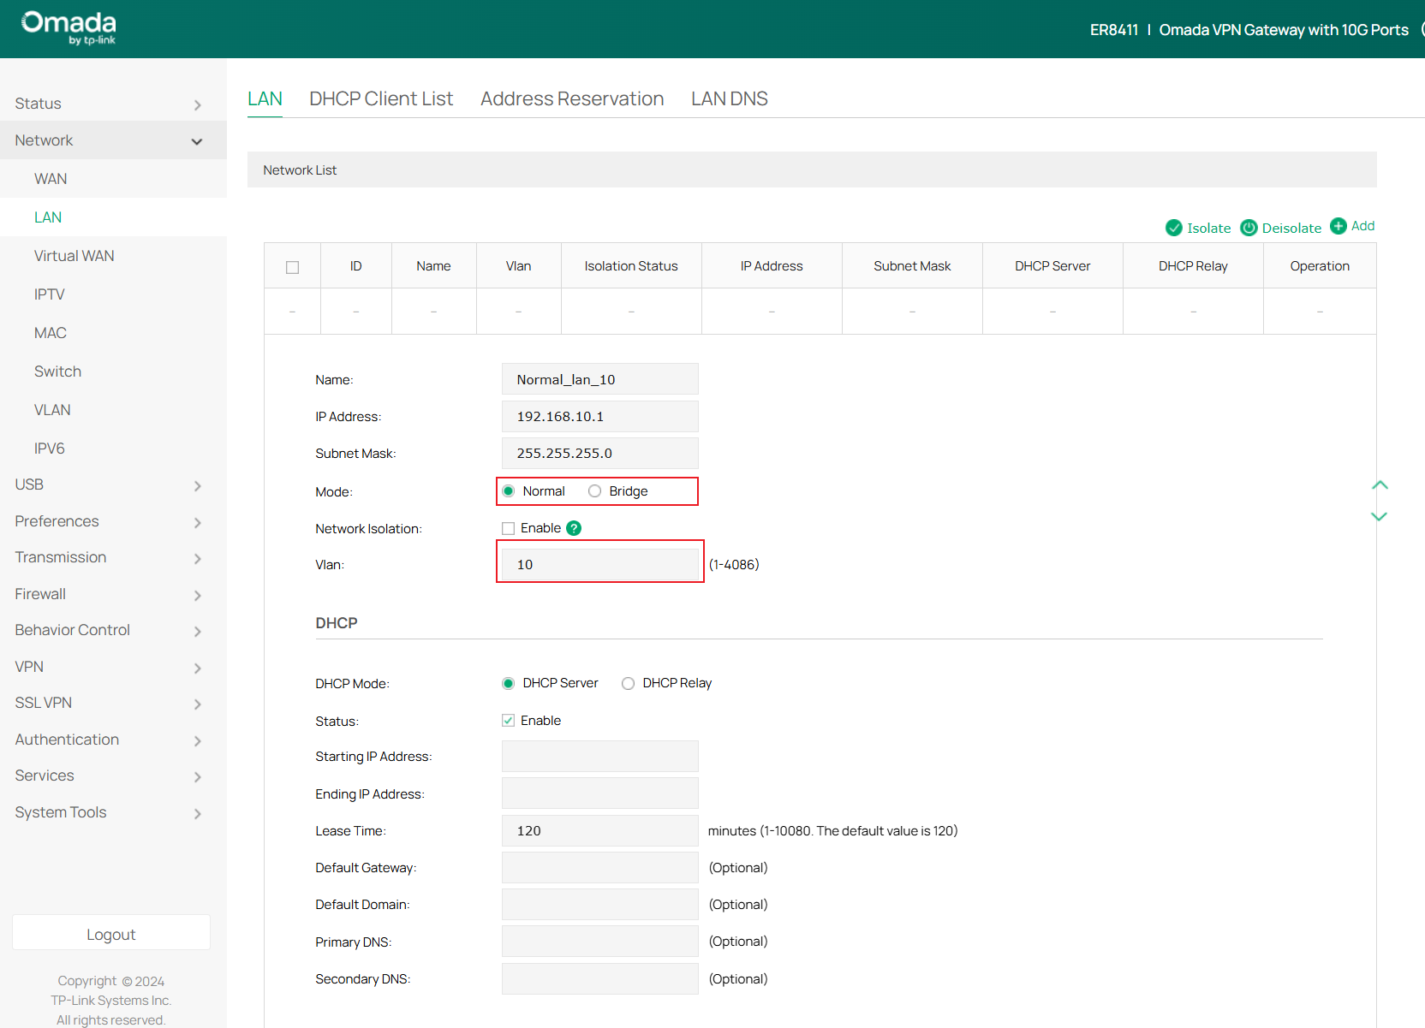Image resolution: width=1425 pixels, height=1028 pixels.
Task: Select the DHCP Relay radio button
Action: click(x=628, y=683)
